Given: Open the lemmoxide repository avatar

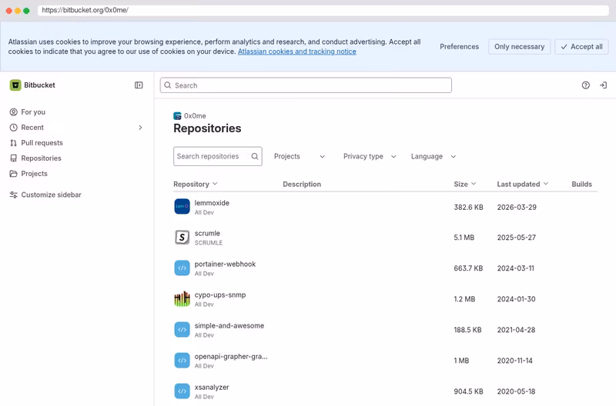Looking at the screenshot, I should tap(182, 206).
